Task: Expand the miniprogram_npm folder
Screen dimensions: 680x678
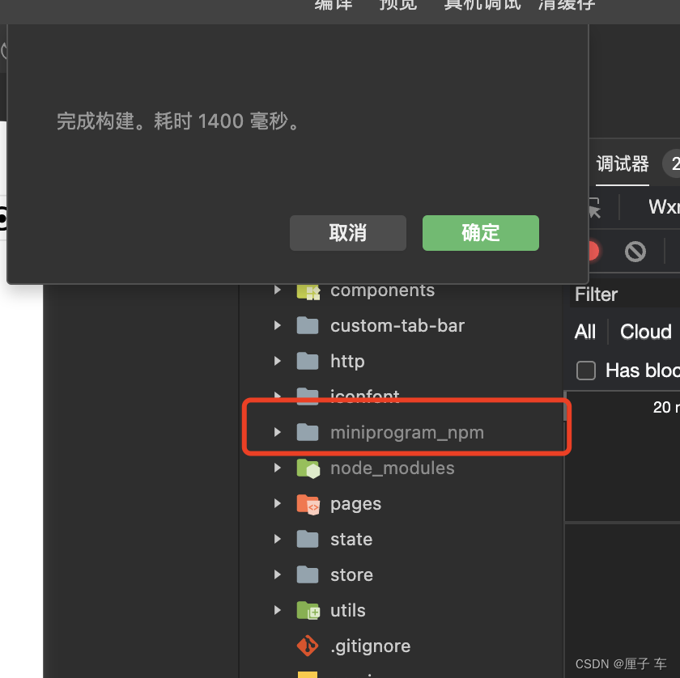Action: coord(277,432)
